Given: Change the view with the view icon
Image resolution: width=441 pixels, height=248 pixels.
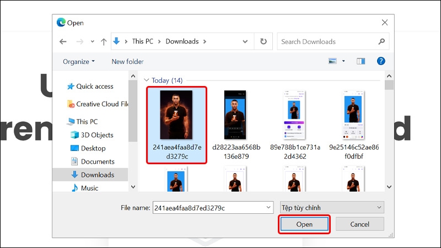Looking at the screenshot, I should [x=332, y=61].
